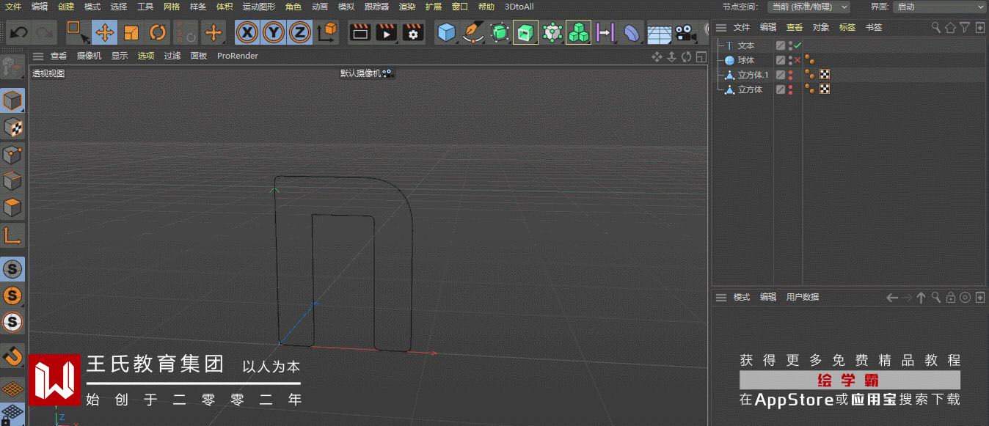Open the Object Manager hamburger menu

pyautogui.click(x=721, y=27)
